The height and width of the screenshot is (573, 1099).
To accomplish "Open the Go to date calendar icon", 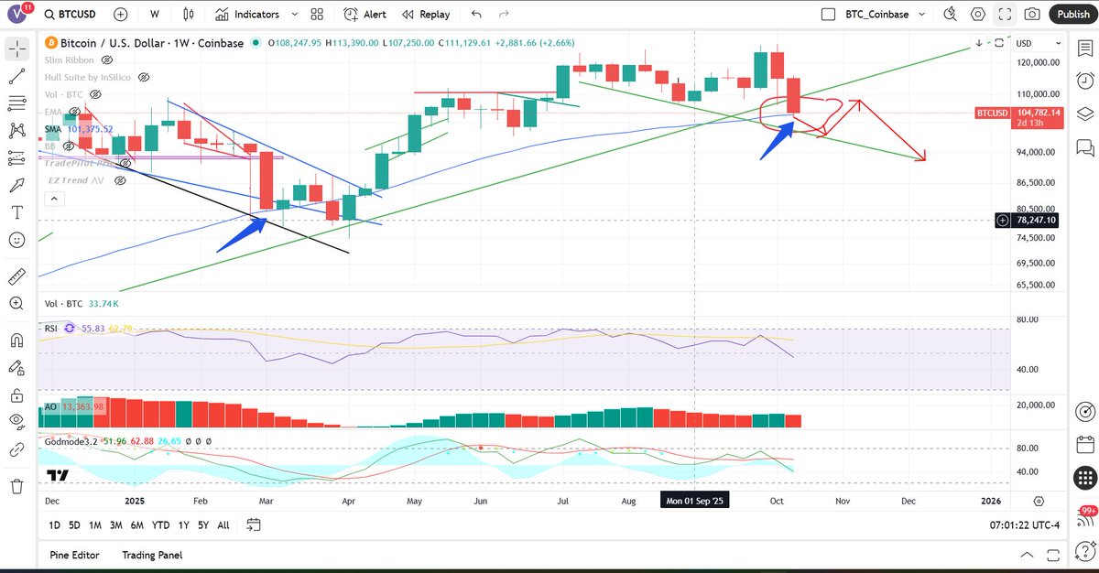I will 254,524.
